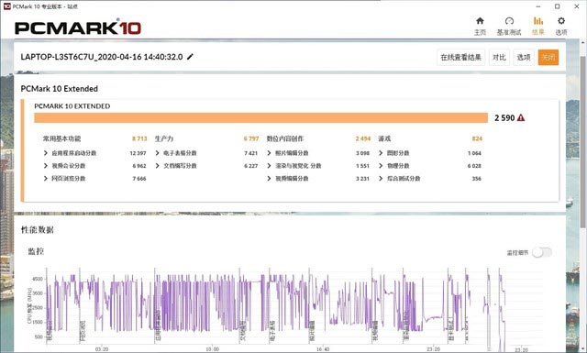Click 生产力 category label
Viewport: 587px width, 353px height.
click(x=164, y=138)
